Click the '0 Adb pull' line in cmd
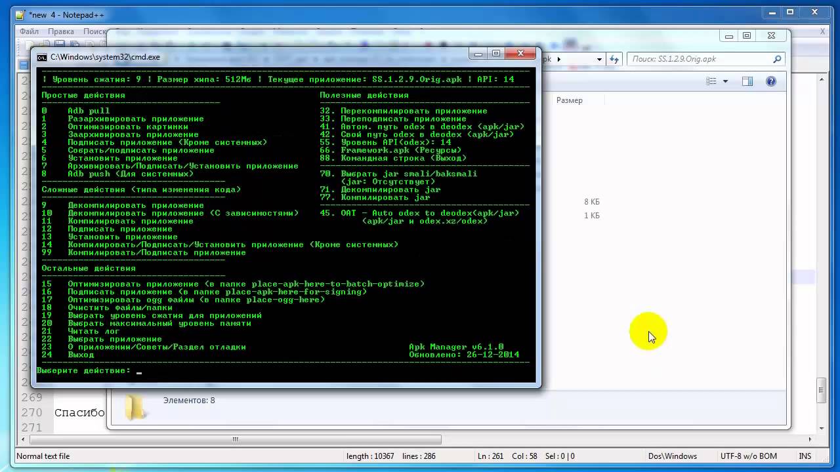The image size is (840, 472). coord(75,111)
